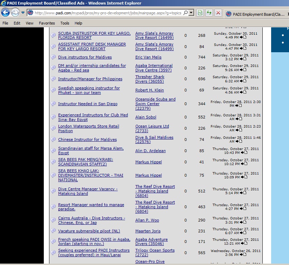Open Ocean Leisure Ltd (2733) profile
The image size is (289, 265).
point(152,129)
